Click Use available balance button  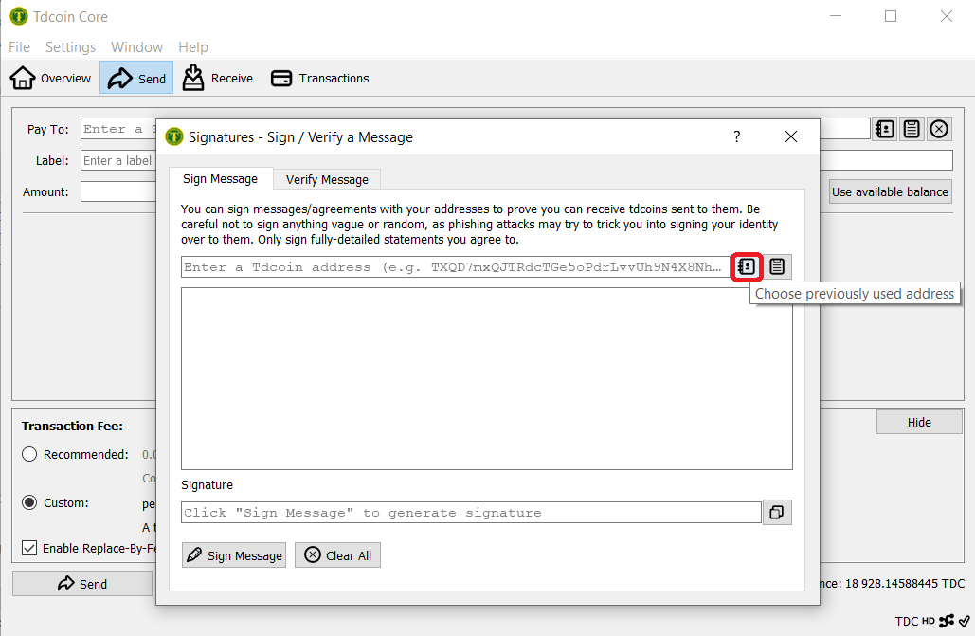click(890, 191)
